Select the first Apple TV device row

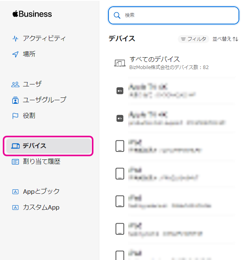[x=173, y=91]
